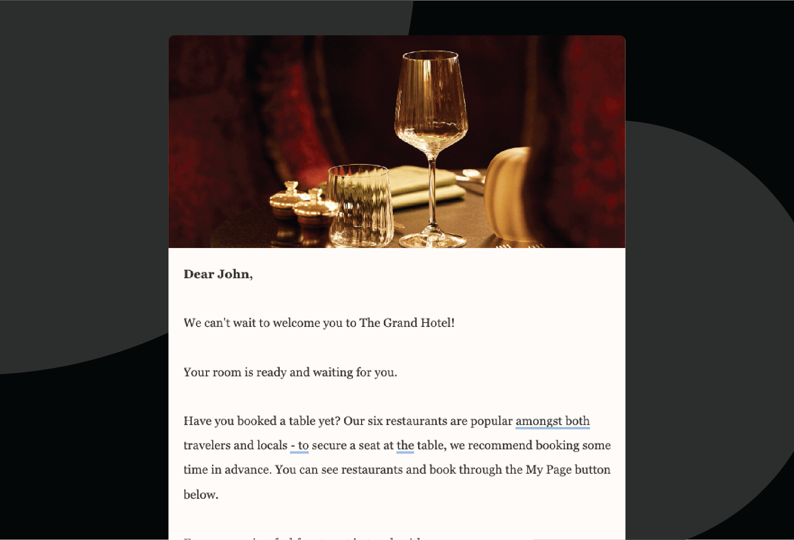
Task: Click the tall stemmed wine glass
Action: coord(431,118)
